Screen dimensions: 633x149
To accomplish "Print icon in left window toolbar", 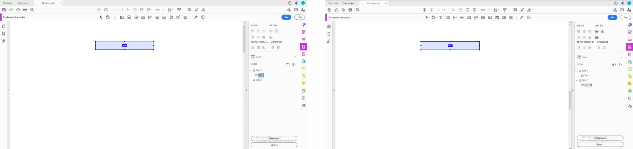I will tap(25, 10).
